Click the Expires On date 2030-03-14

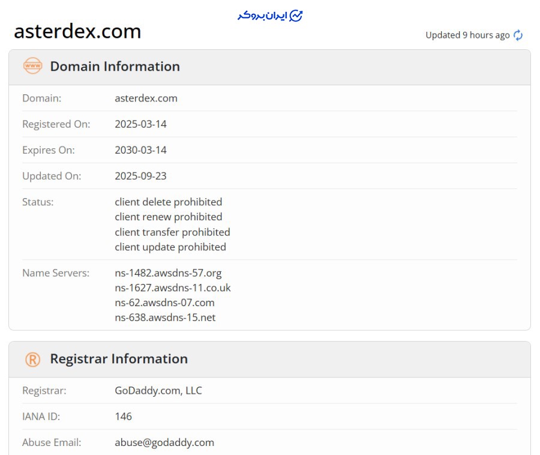point(140,150)
